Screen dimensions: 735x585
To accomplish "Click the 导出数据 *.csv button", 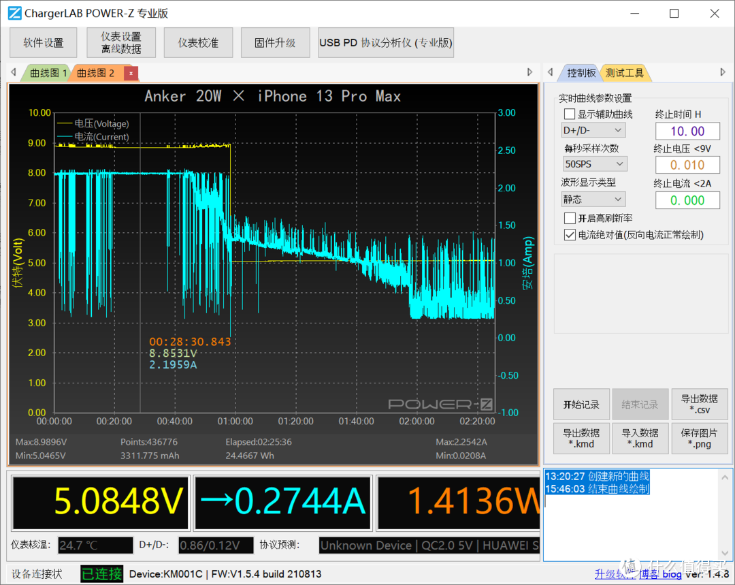I will pyautogui.click(x=700, y=405).
